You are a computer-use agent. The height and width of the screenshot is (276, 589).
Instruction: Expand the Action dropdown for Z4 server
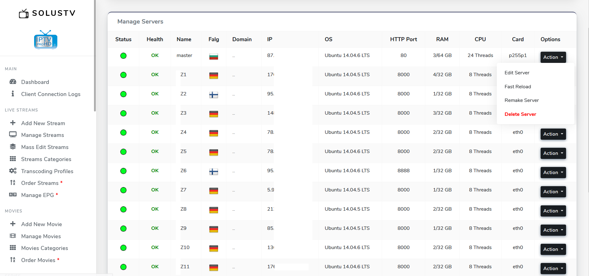553,134
